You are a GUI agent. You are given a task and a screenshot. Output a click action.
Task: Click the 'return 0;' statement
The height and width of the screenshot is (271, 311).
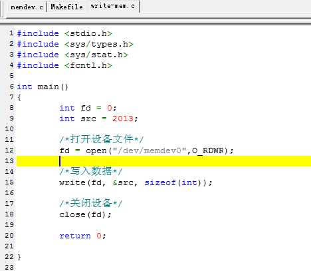pos(82,236)
